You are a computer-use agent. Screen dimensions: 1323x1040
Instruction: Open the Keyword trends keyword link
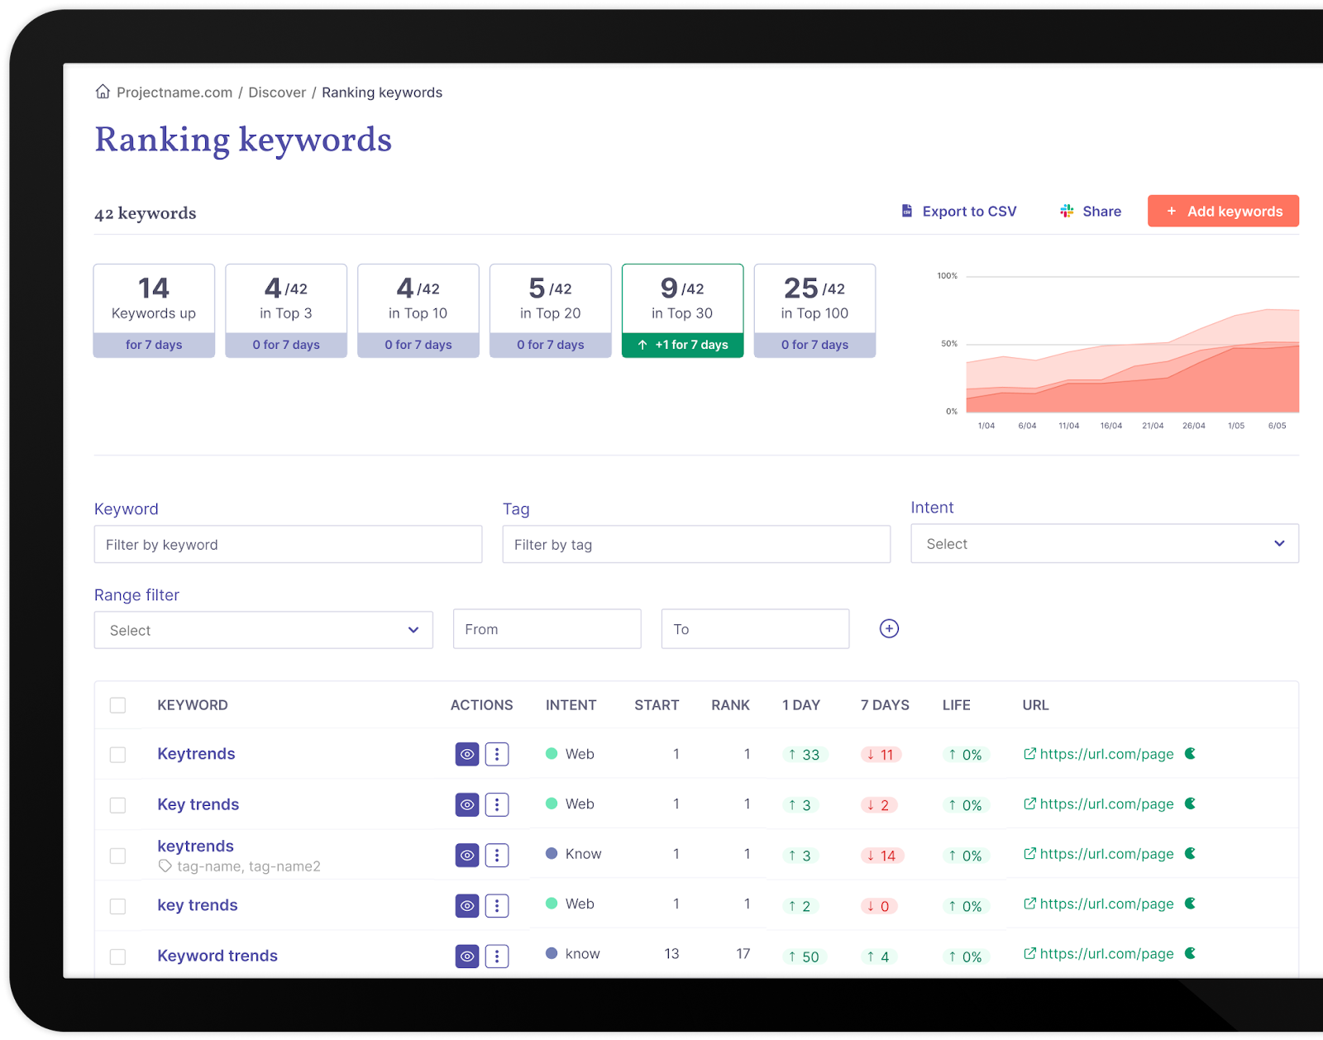click(217, 956)
